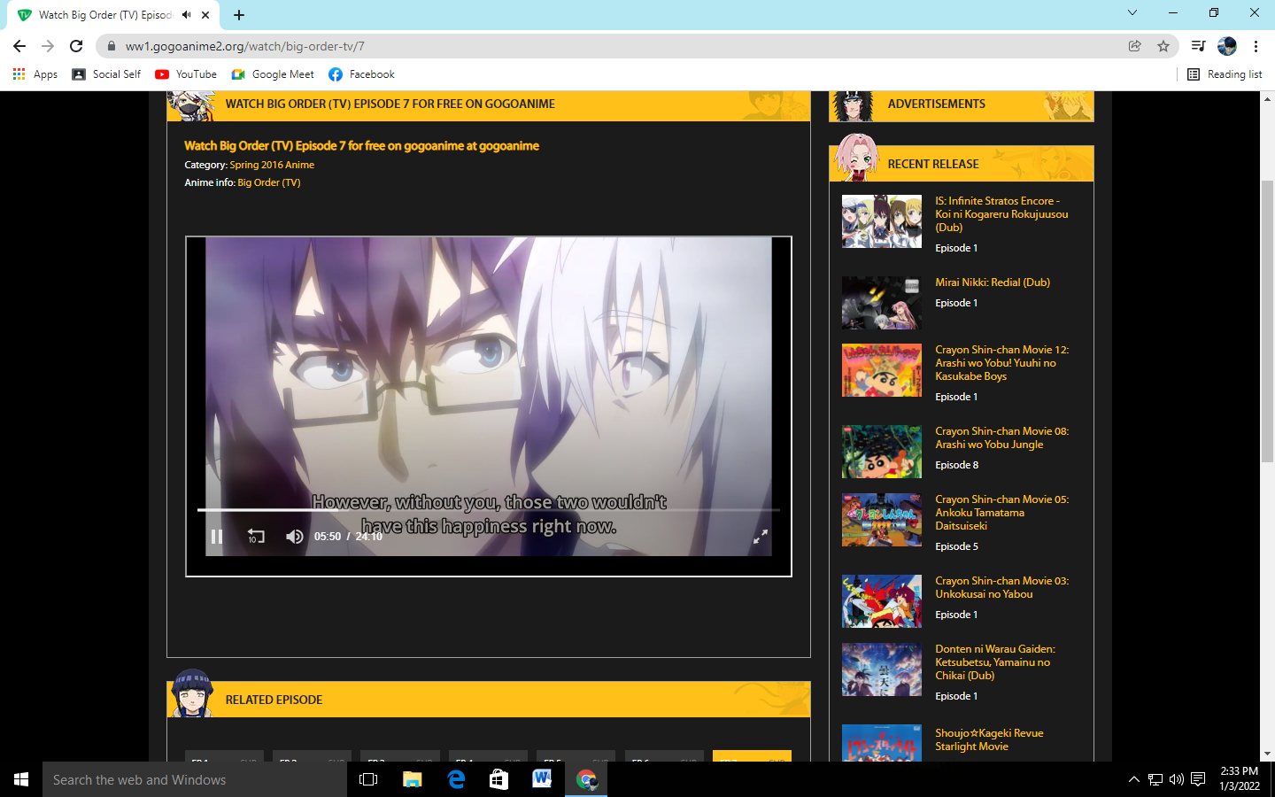
Task: Click the page scrollbar down arrow
Action: tap(1268, 754)
